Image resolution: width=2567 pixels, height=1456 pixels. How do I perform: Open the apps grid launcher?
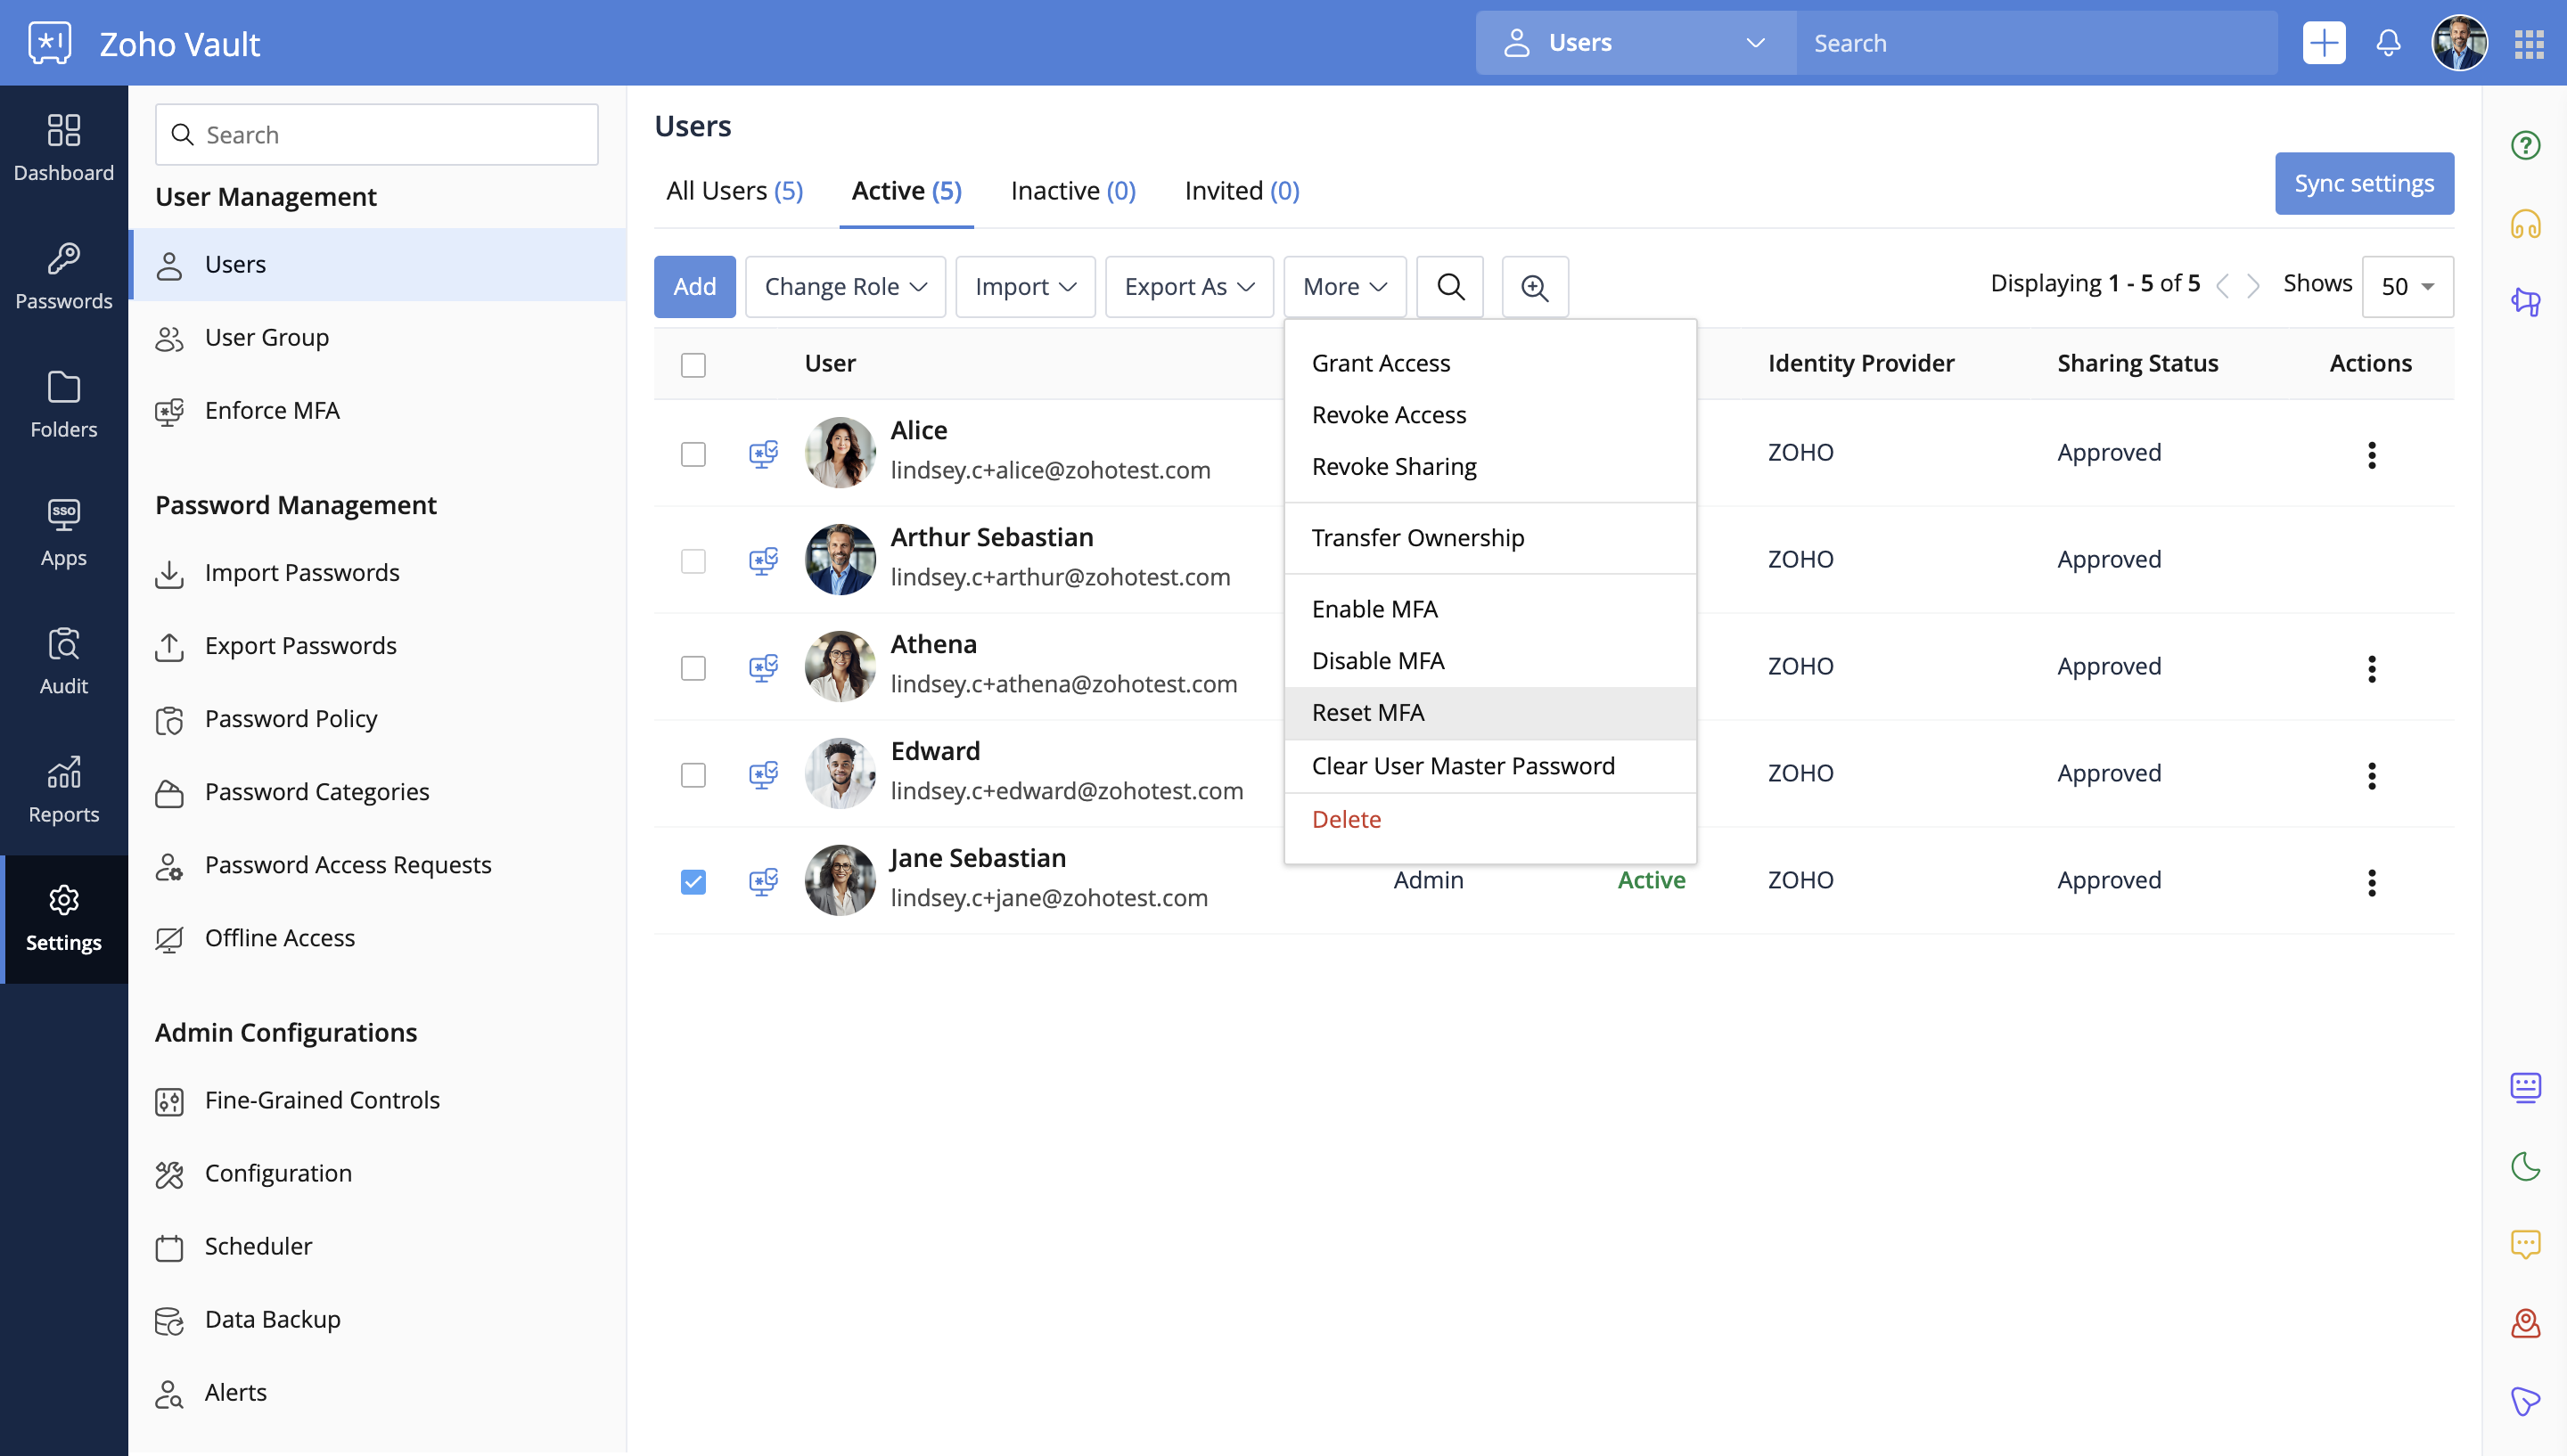pos(2530,43)
